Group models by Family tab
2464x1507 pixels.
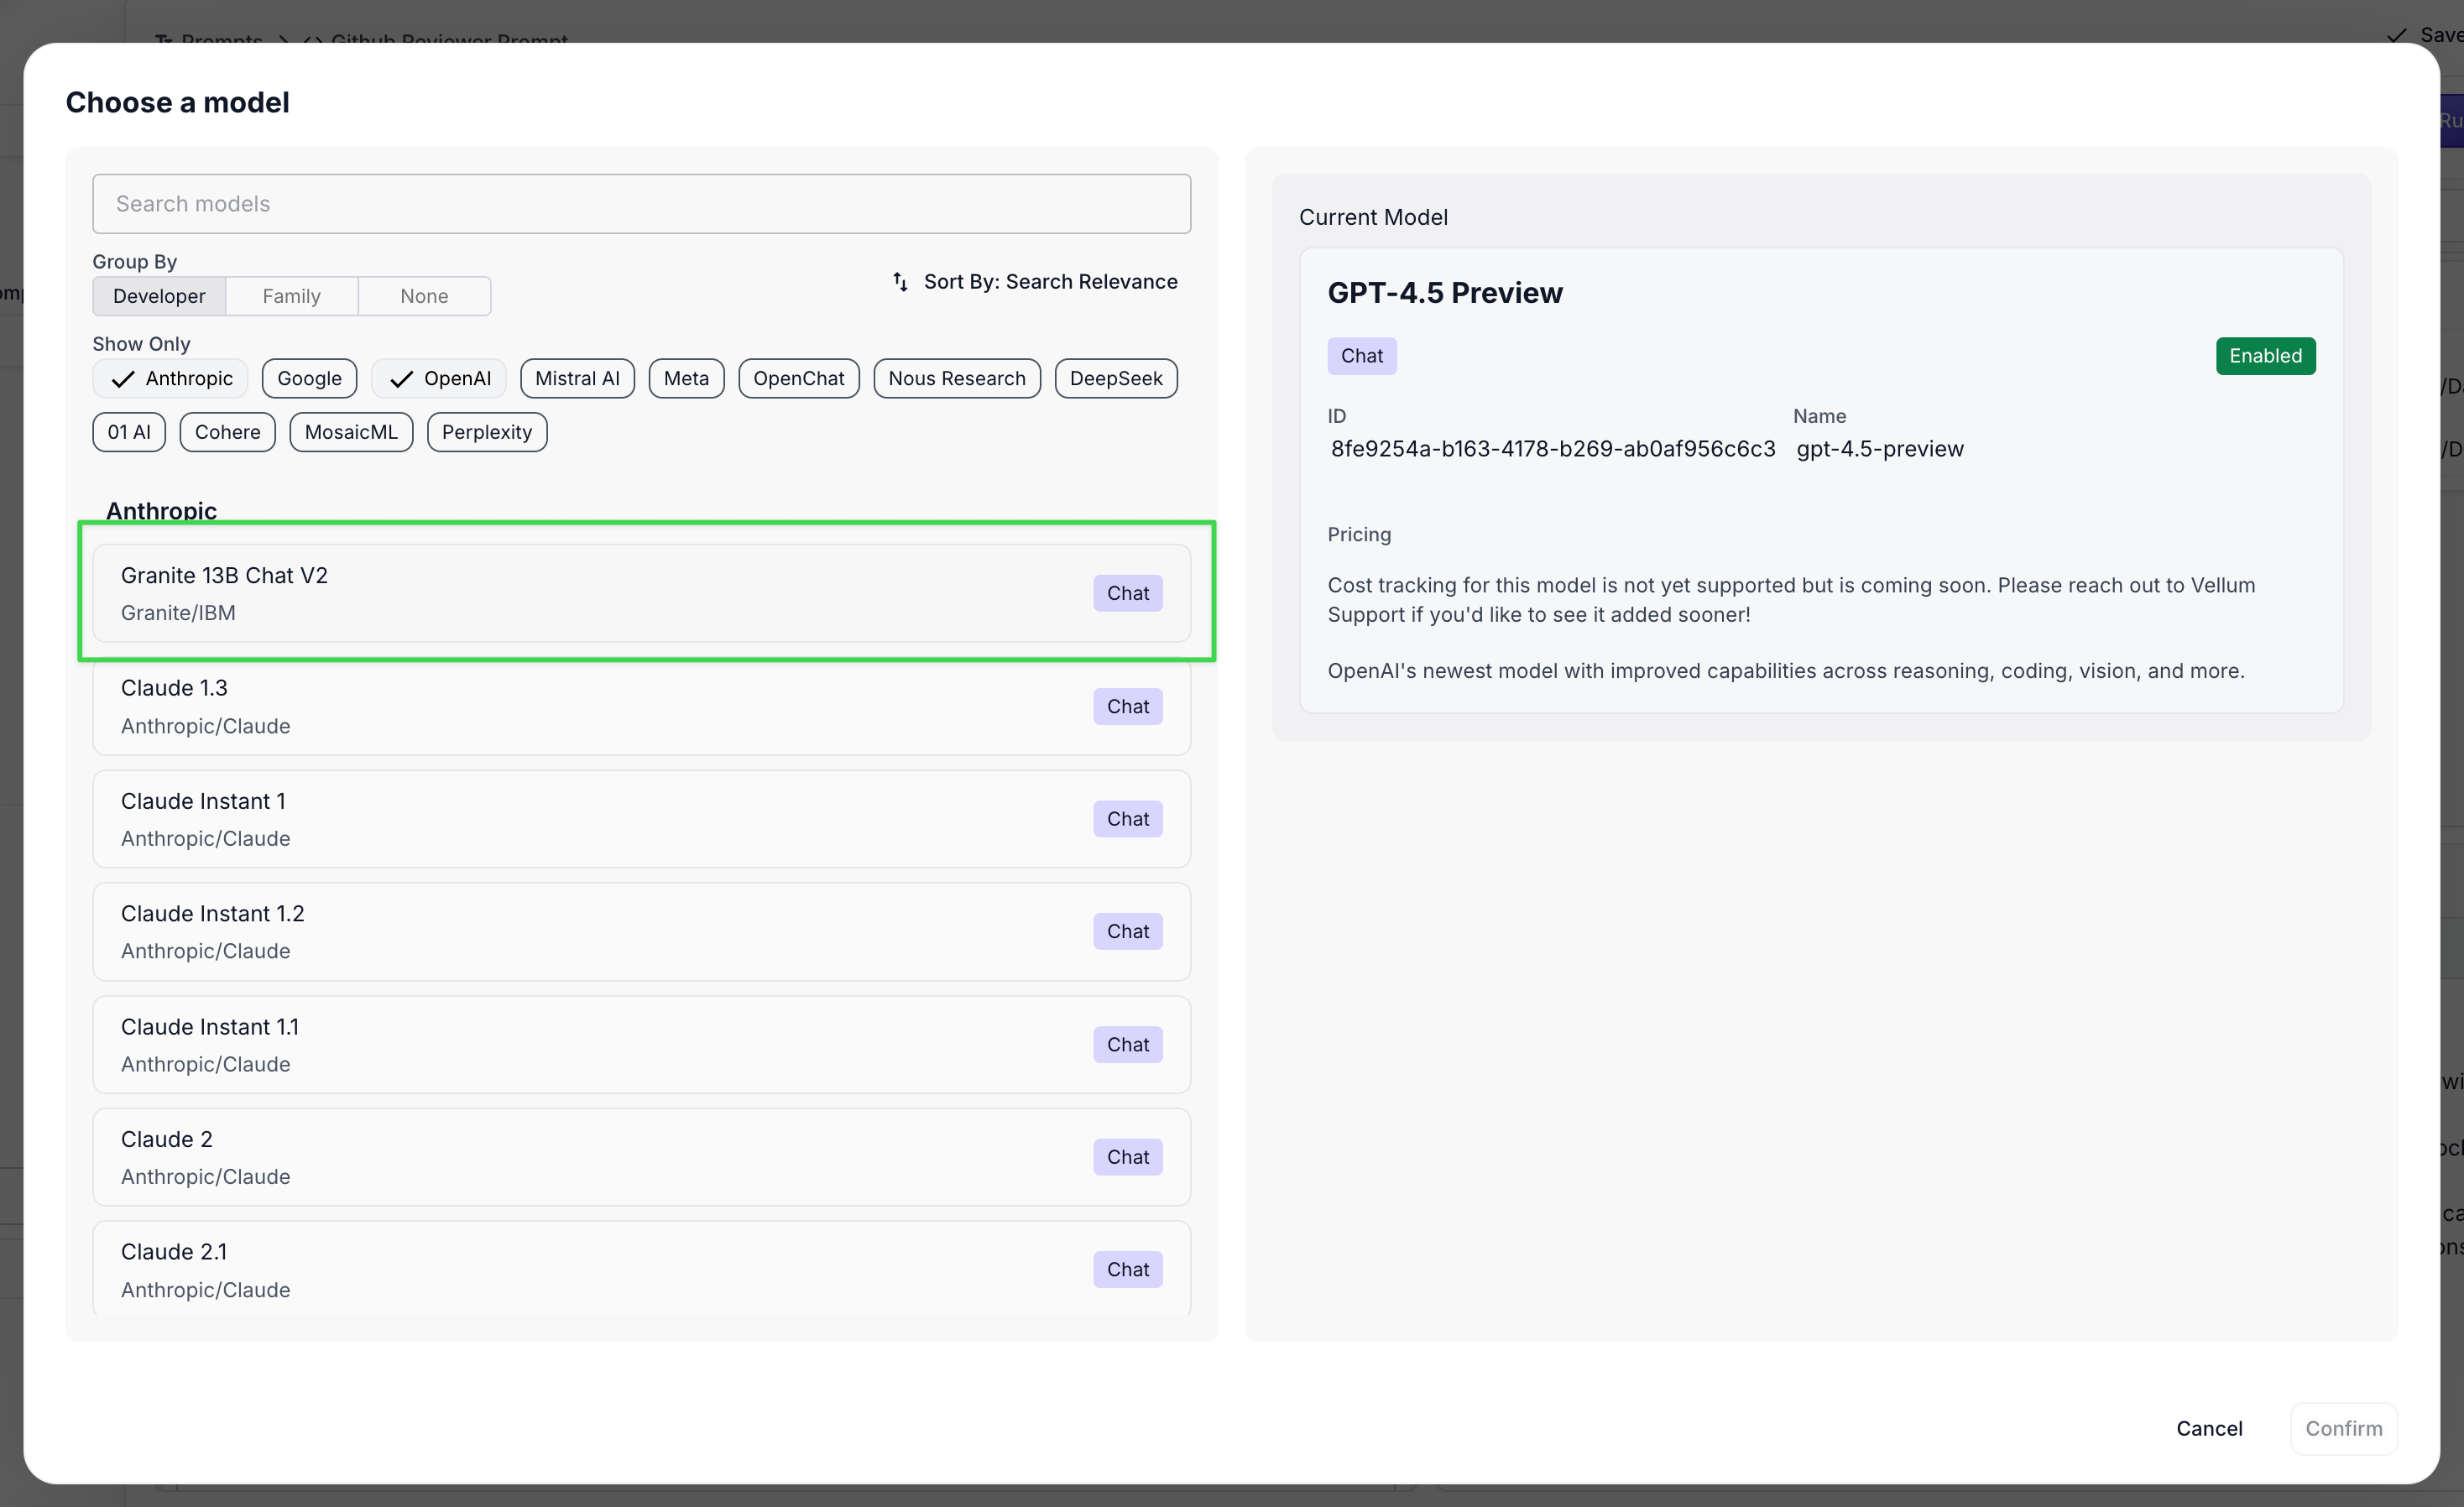pyautogui.click(x=291, y=296)
